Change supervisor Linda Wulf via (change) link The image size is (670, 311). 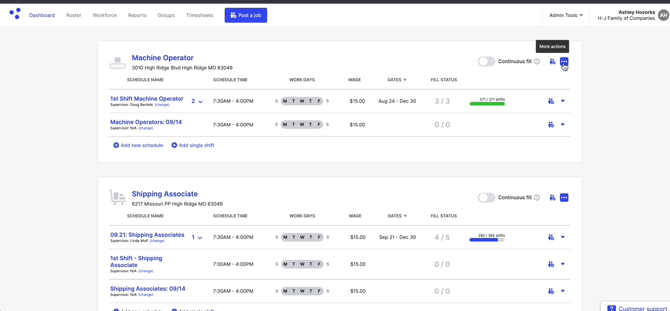point(157,241)
